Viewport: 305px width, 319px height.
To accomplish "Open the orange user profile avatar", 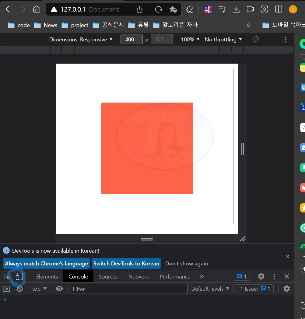I will coord(293,9).
